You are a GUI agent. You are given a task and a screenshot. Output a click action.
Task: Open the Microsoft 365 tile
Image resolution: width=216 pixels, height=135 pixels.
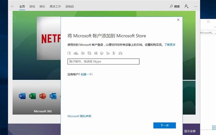point(36,98)
